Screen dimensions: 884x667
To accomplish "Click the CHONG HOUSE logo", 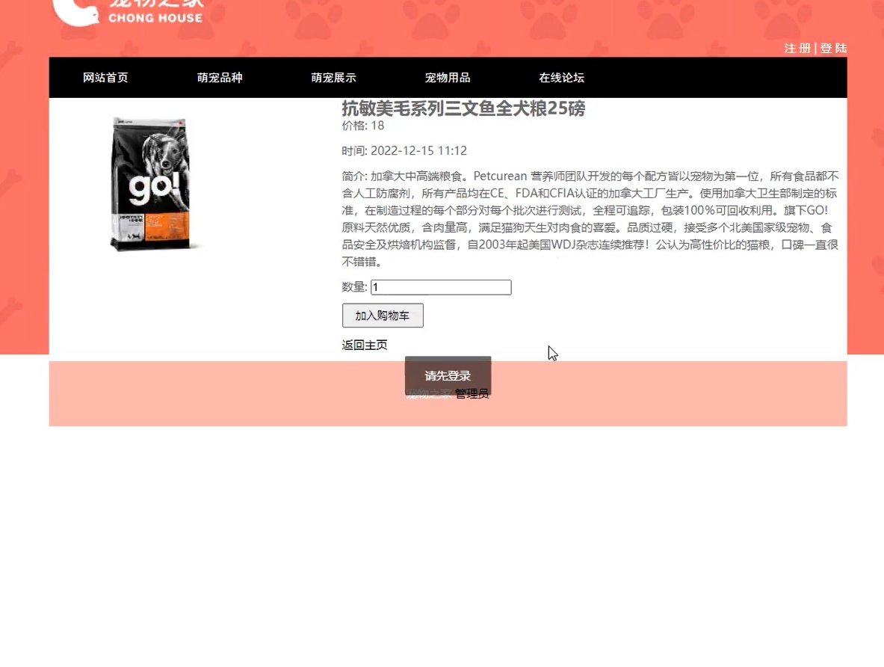I will (128, 13).
